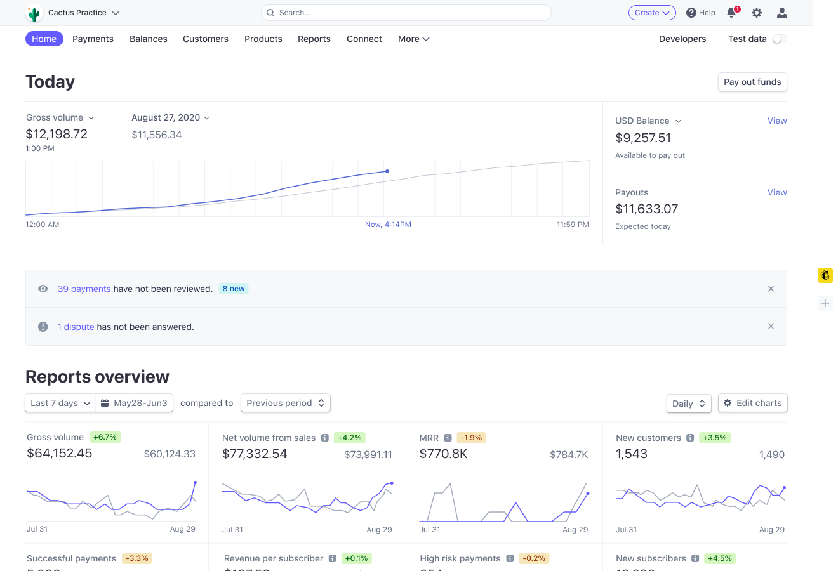
Task: Change the Daily interval selector
Action: tap(689, 404)
